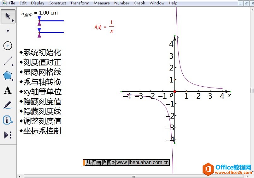Open the Window menu
This screenshot has height=178, width=254.
[x=157, y=3]
